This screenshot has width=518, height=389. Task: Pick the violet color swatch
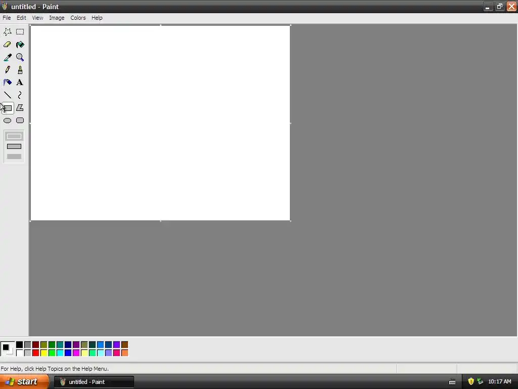[x=117, y=345]
